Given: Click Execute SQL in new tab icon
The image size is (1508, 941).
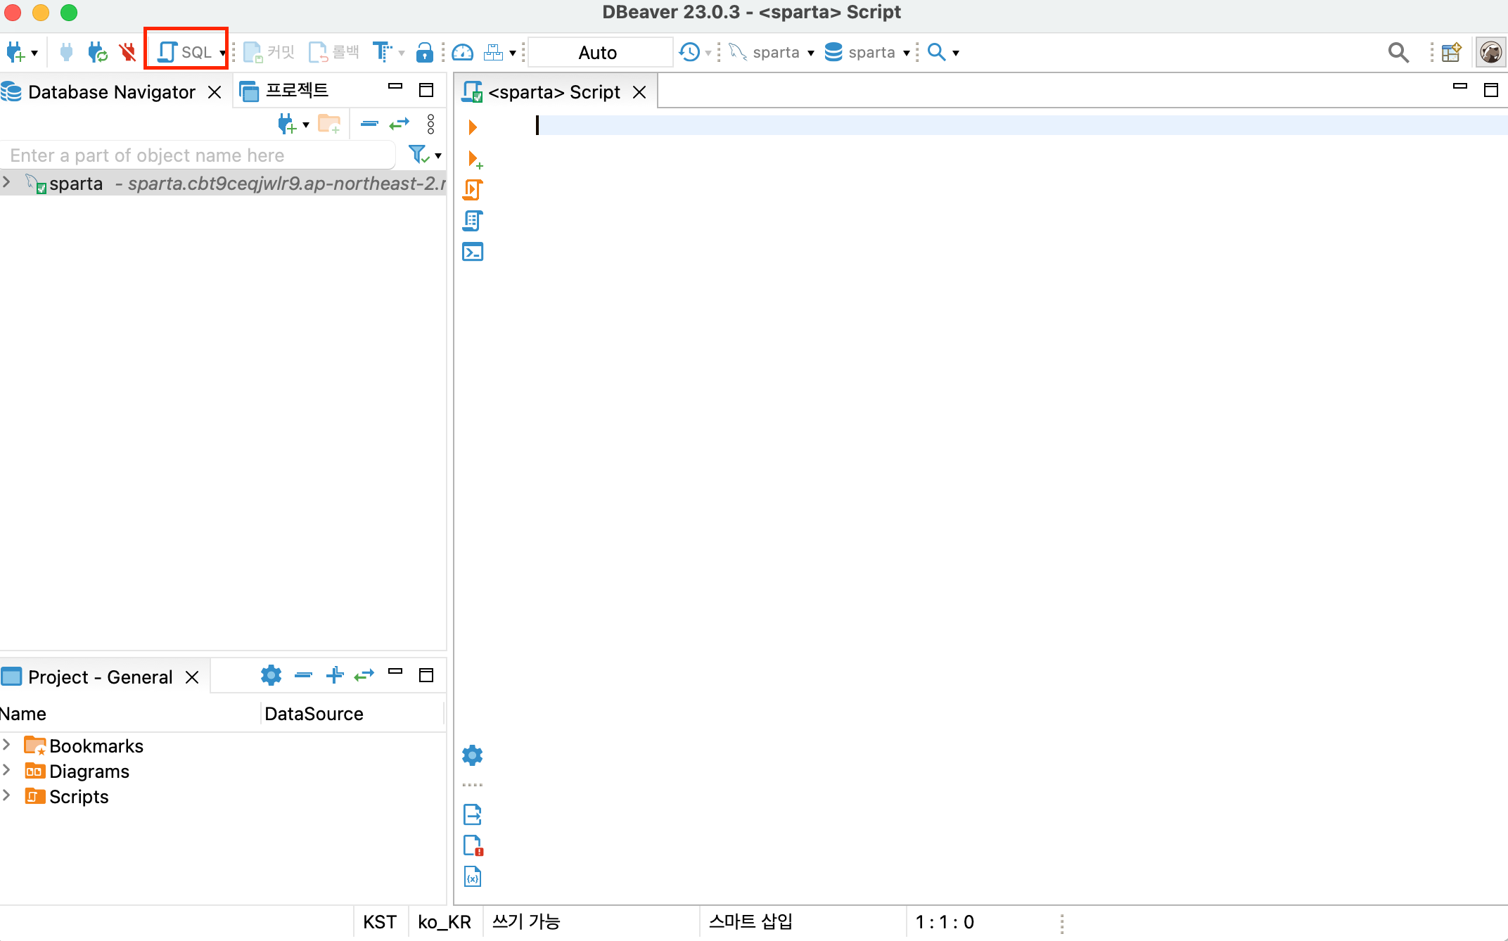Looking at the screenshot, I should click(x=475, y=159).
